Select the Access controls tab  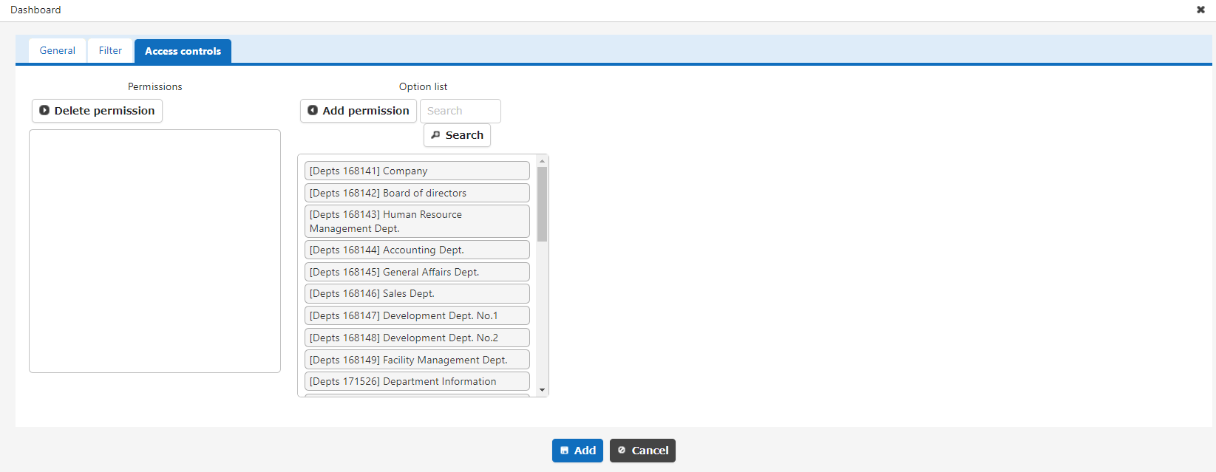point(183,51)
